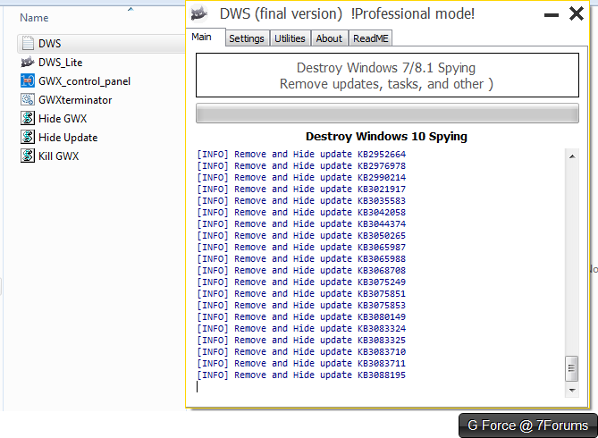Click Destroy Windows 7/8.1 Spying button
The height and width of the screenshot is (438, 598).
coord(387,75)
